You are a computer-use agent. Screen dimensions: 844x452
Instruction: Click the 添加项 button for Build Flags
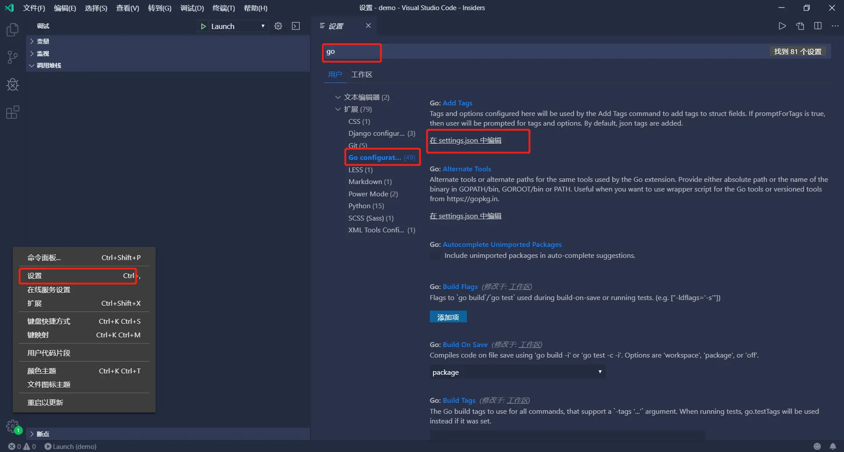click(448, 317)
